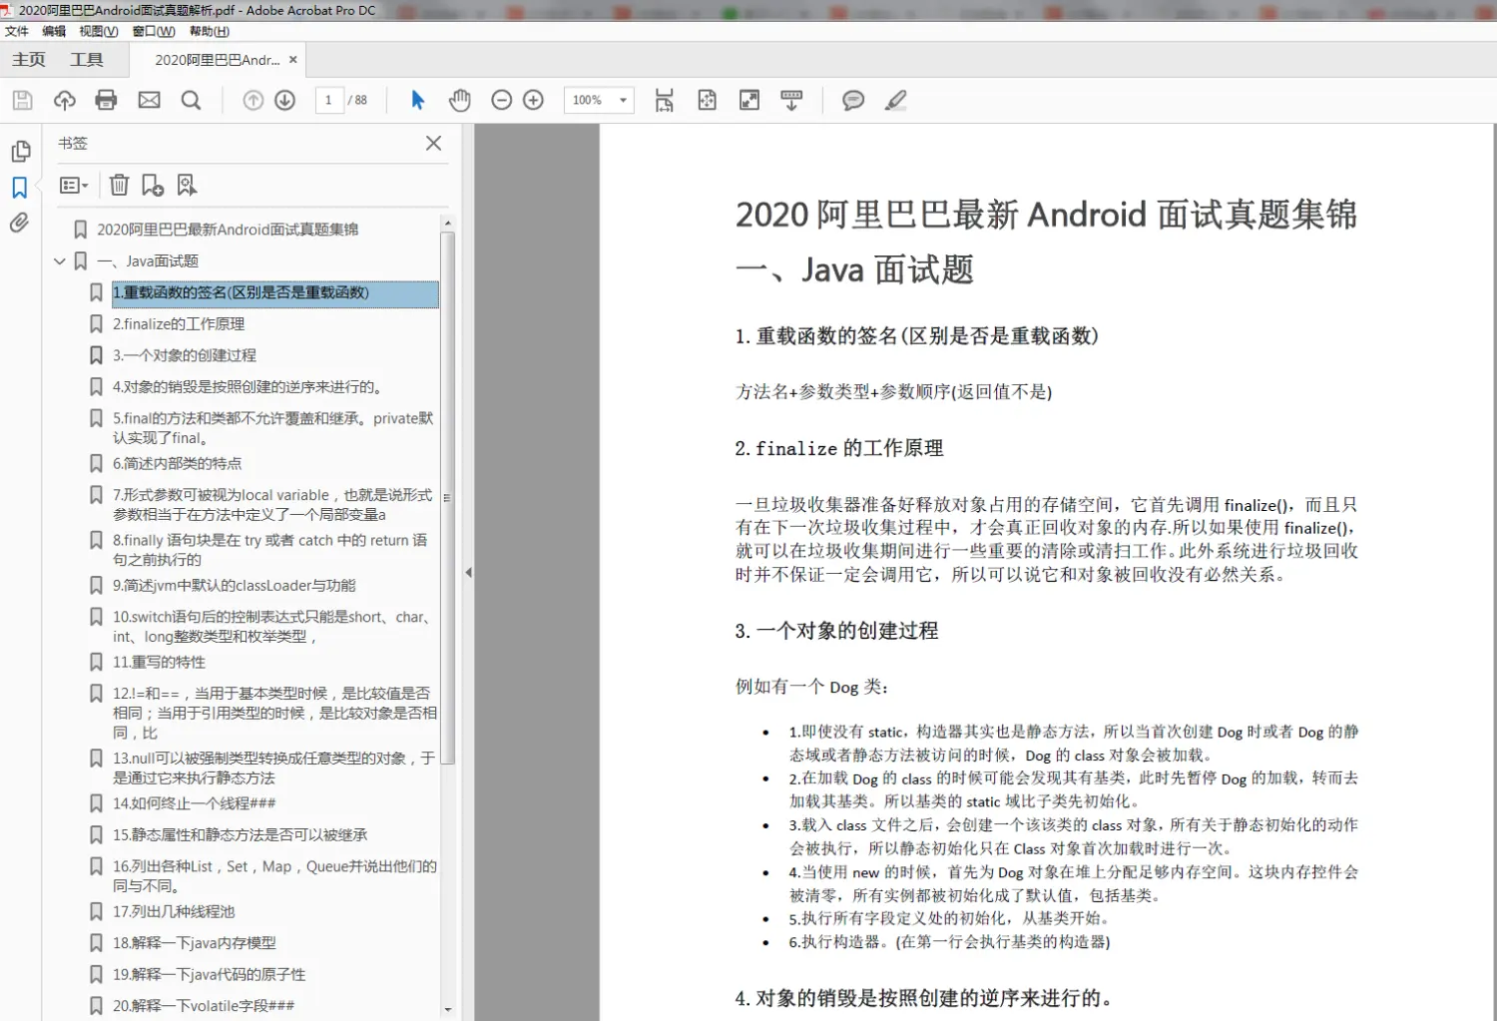Toggle read mode toolbar icon
The height and width of the screenshot is (1021, 1497).
click(x=791, y=100)
